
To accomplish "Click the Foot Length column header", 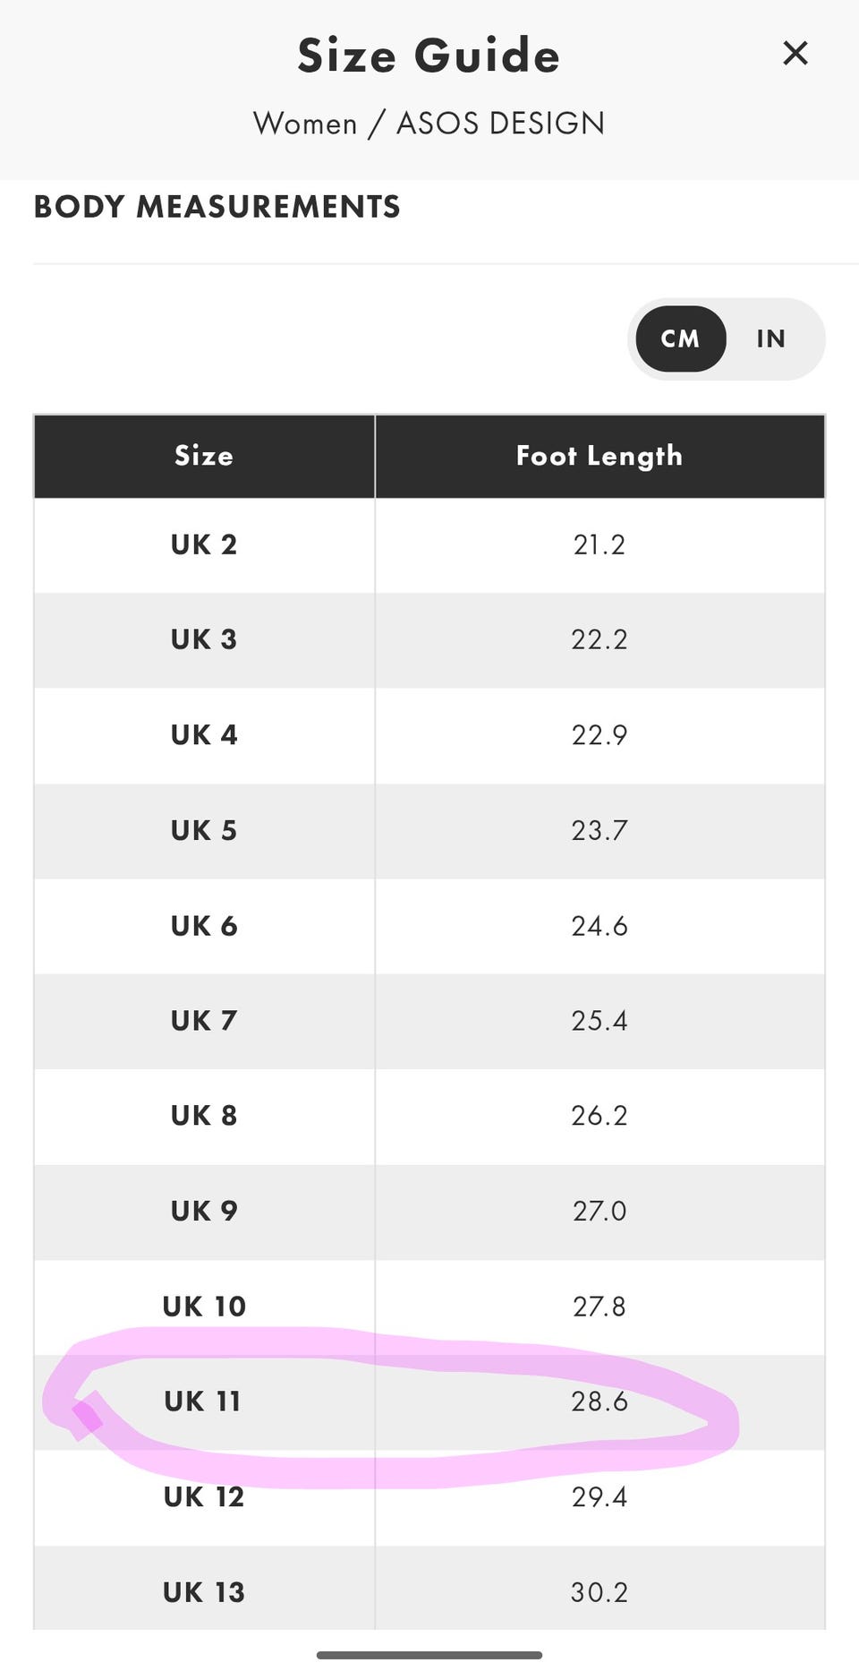I will tap(600, 456).
